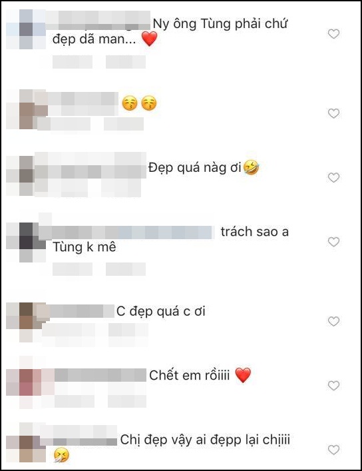Like the "C đẹp quá c ơi" comment
Viewport: 362px width, 471px height.
tap(333, 321)
